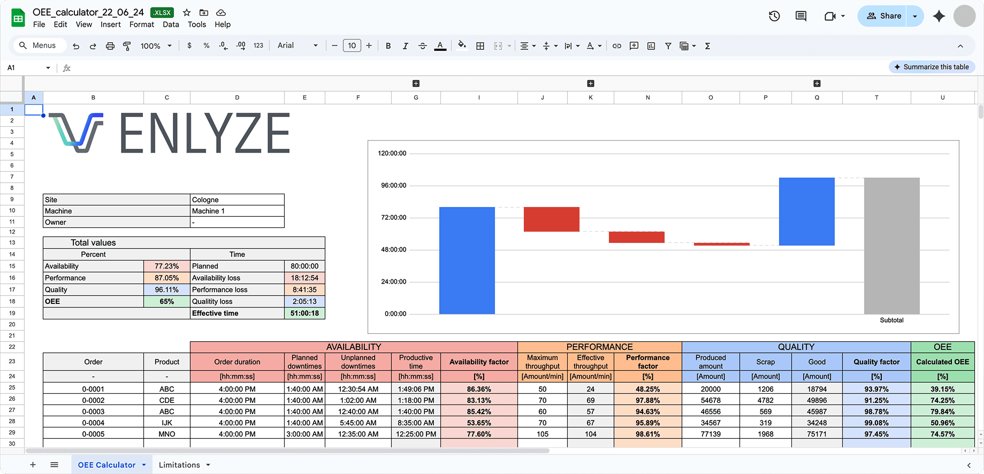
Task: Decrease decimal places
Action: (224, 46)
